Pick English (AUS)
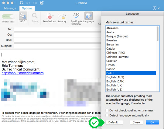Image resolution: width=164 pixels, height=129 pixels. coord(131,77)
